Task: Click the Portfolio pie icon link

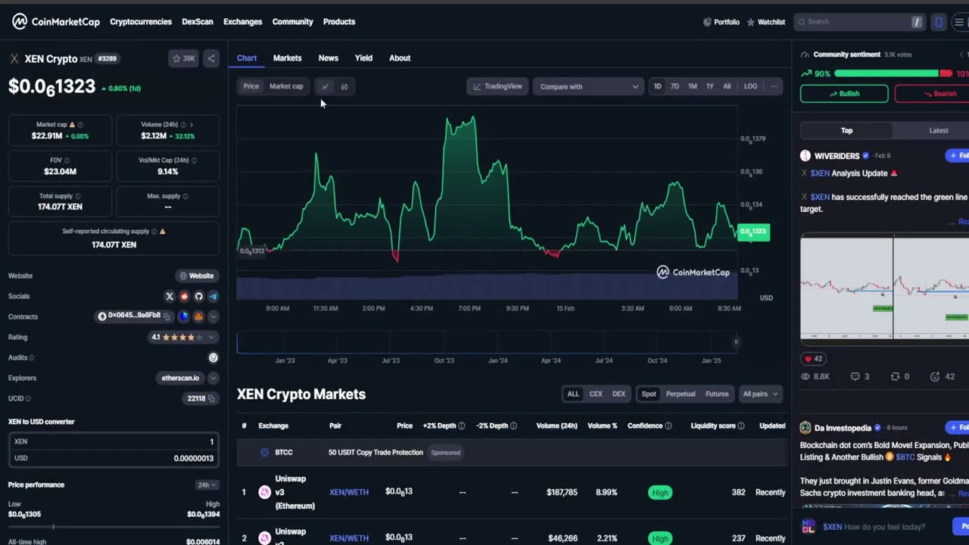Action: click(721, 22)
